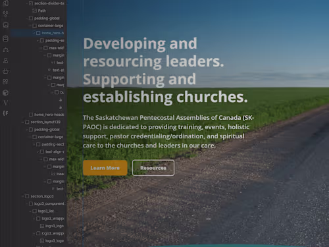Open the Finsweet '{F' extension icon
This screenshot has height=247, width=329.
(6, 113)
